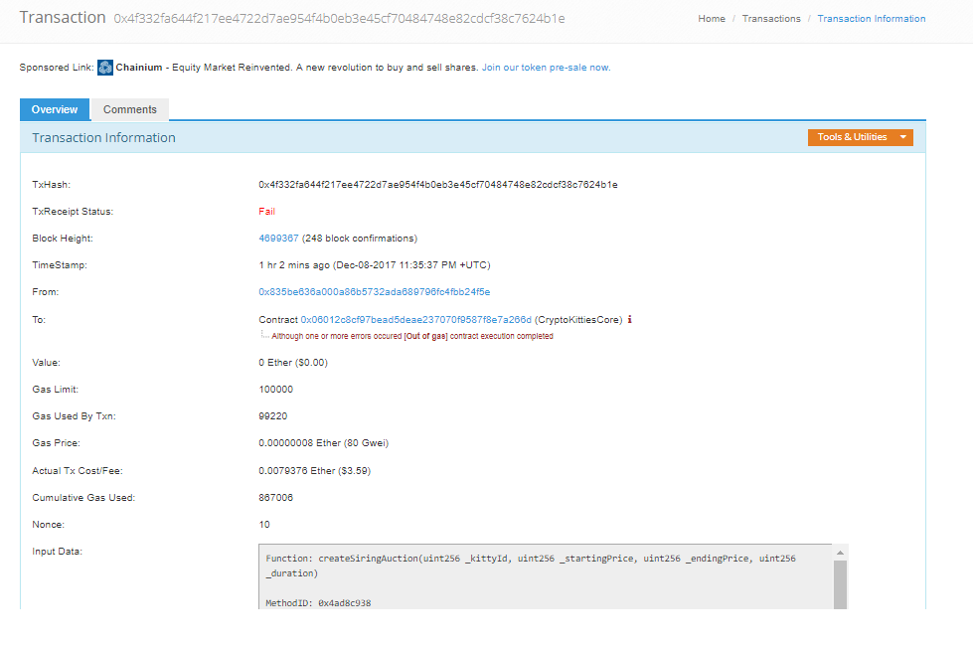Click the input data scrollbar up arrow
Viewport: 973px width, 647px height.
coord(840,553)
